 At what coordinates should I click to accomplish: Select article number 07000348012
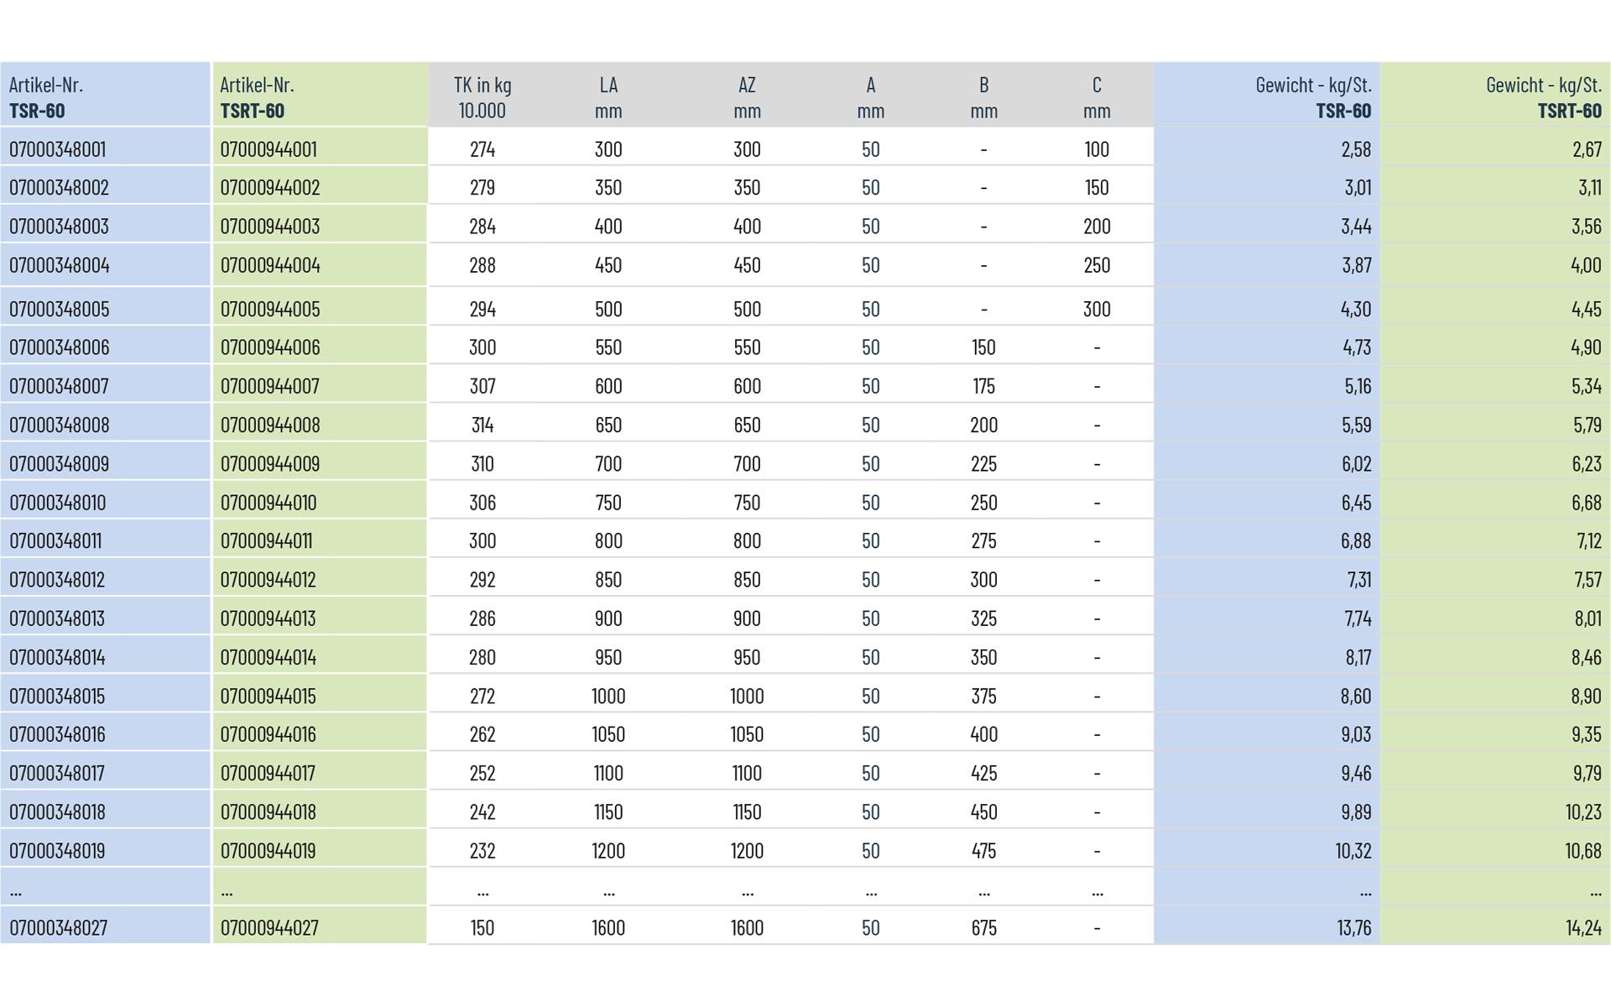coord(57,580)
